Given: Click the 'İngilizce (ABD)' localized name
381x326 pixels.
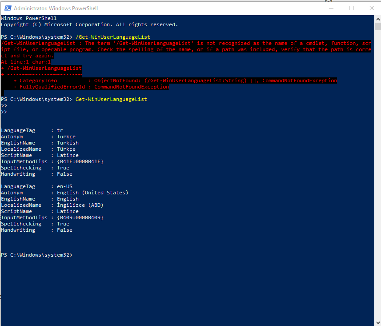Looking at the screenshot, I should click(x=80, y=205).
